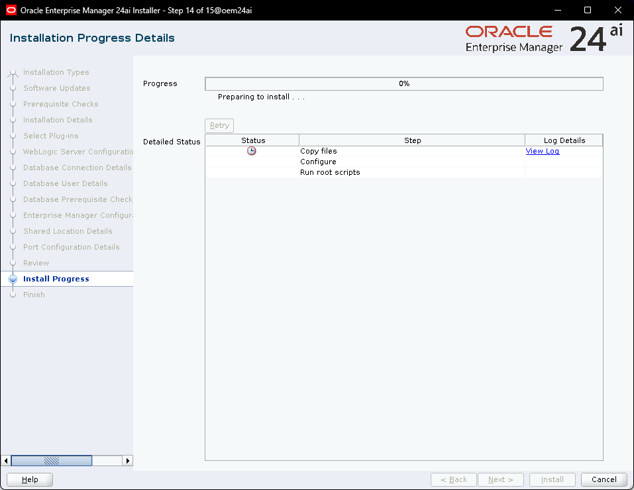Select the Run root scripts row
The image size is (634, 490).
tap(330, 172)
